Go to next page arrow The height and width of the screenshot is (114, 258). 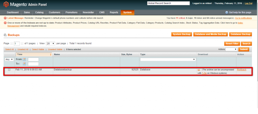[x=22, y=44]
